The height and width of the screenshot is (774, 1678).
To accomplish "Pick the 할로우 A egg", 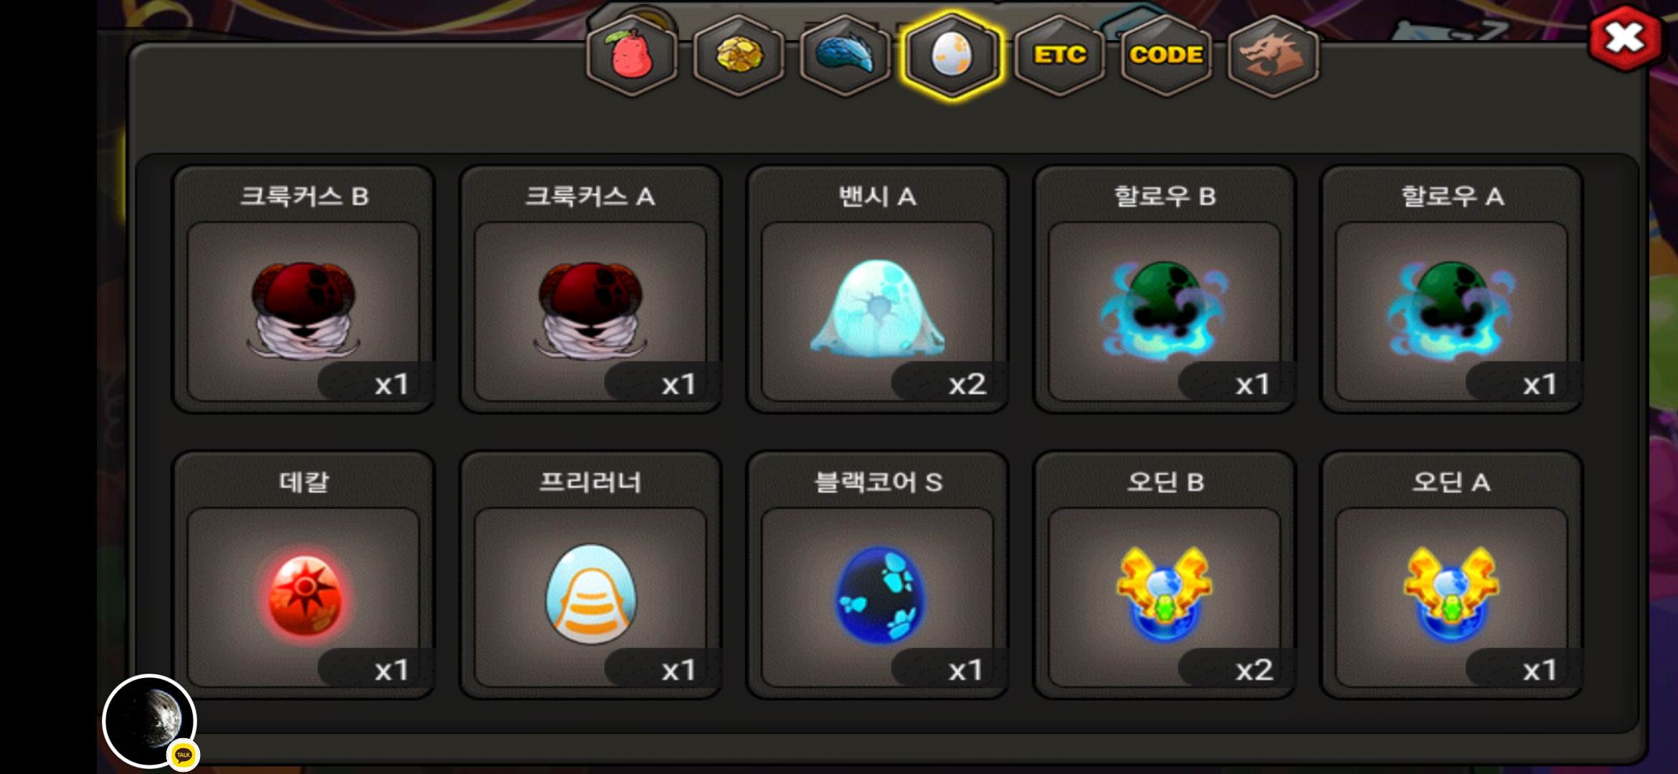I will (x=1451, y=290).
